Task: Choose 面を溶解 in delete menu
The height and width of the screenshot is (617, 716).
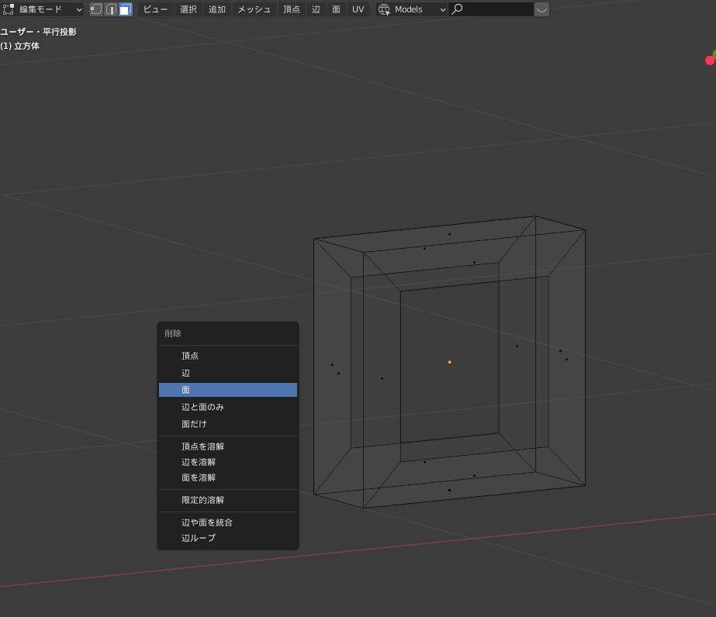Action: (228, 477)
